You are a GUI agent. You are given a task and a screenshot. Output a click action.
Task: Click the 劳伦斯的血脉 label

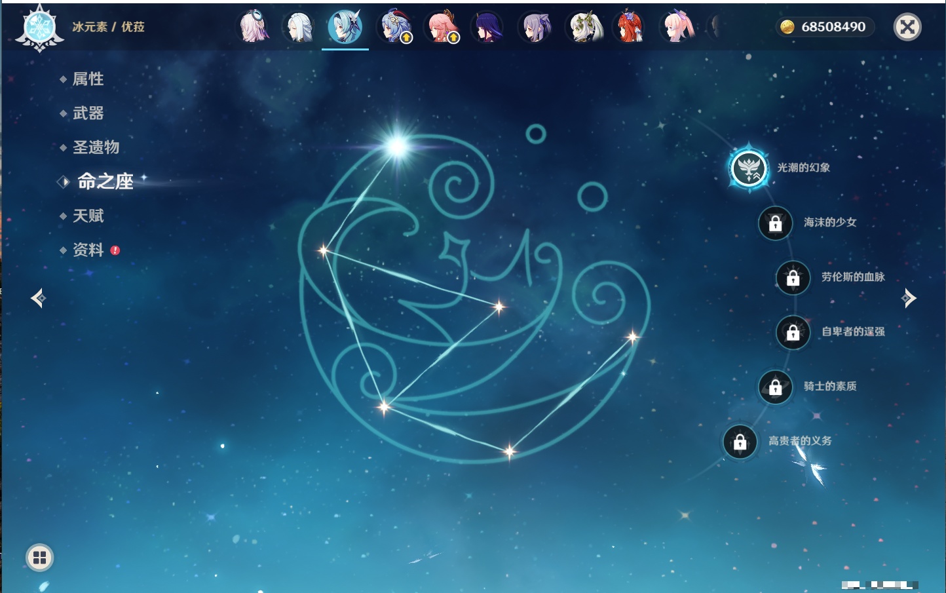pyautogui.click(x=853, y=277)
